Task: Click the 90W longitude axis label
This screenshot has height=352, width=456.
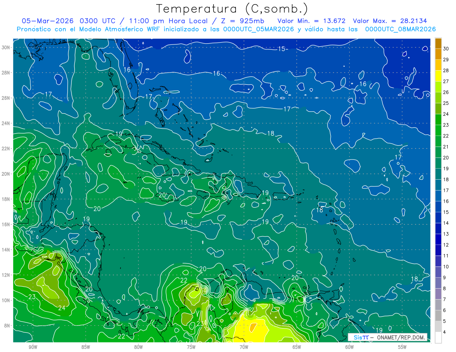Action: 33,347
